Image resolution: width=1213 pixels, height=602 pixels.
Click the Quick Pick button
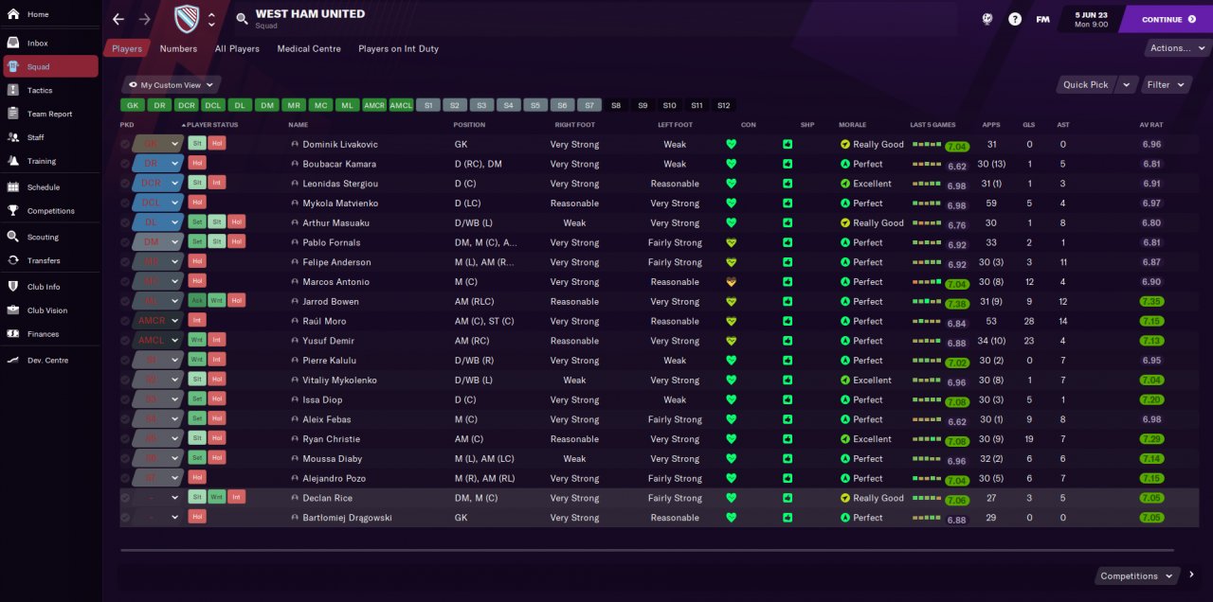1086,85
